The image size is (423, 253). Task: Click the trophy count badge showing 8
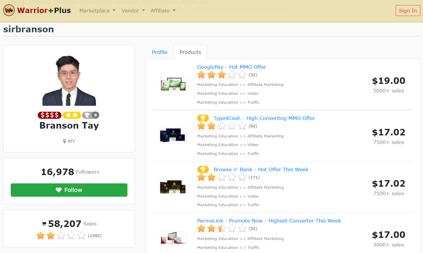point(91,115)
